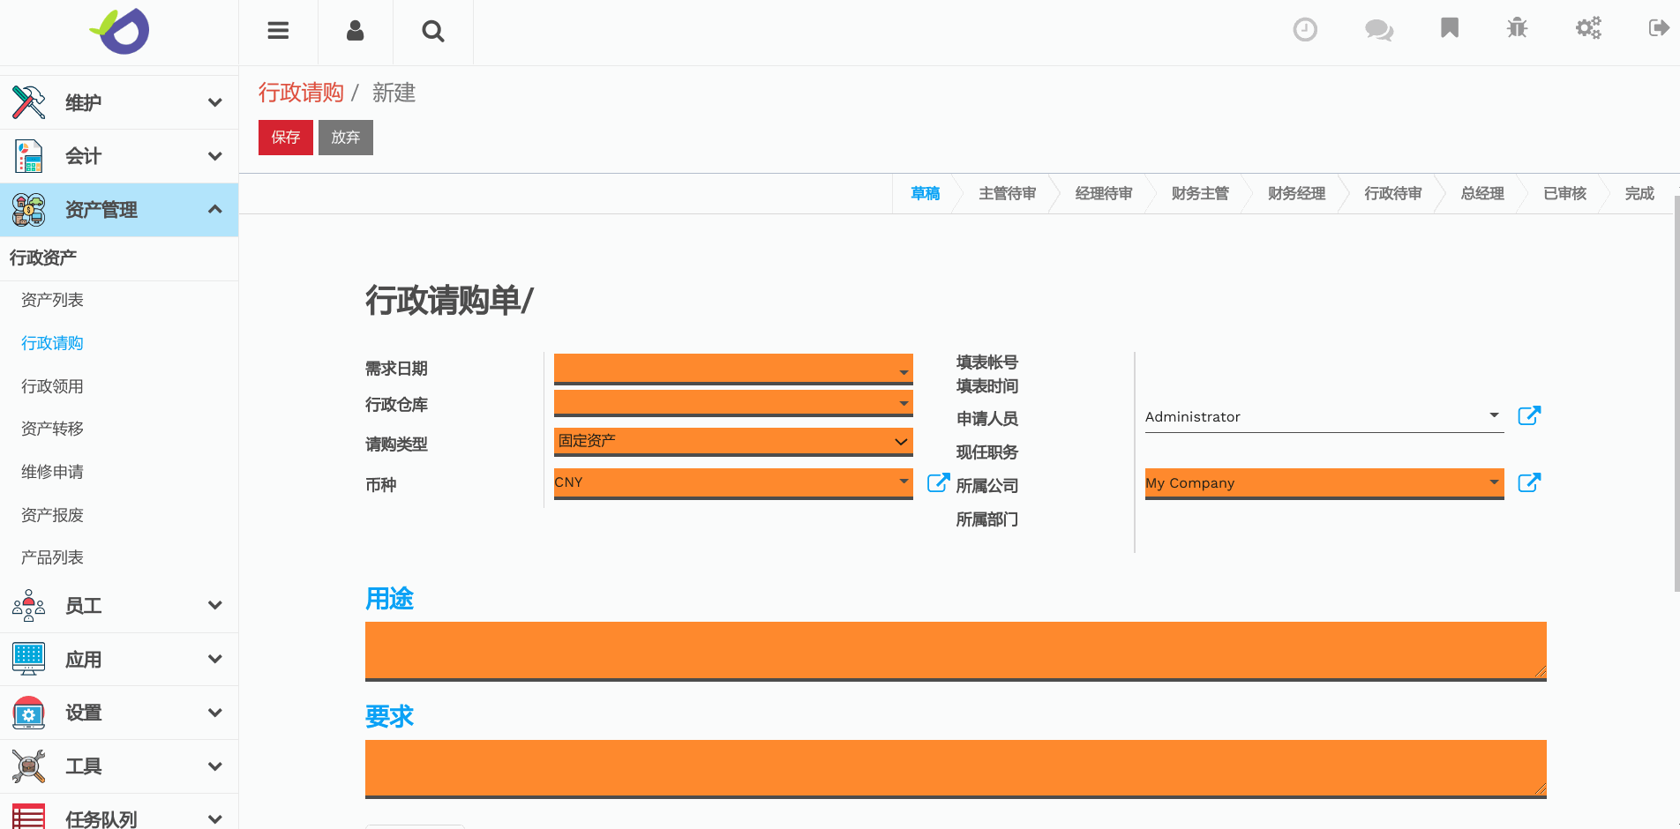Open the 需求日期 date field

732,369
